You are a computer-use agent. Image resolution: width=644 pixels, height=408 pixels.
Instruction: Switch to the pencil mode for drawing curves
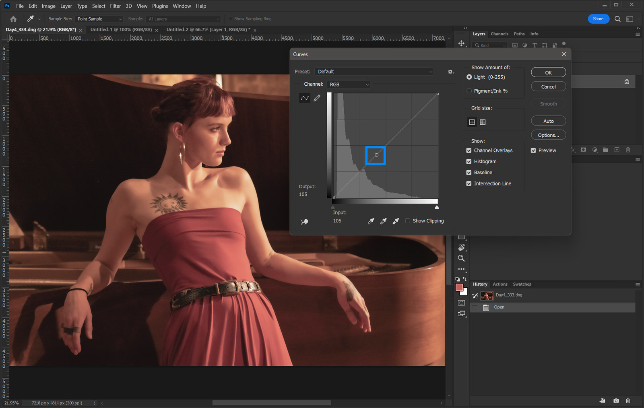tap(317, 98)
